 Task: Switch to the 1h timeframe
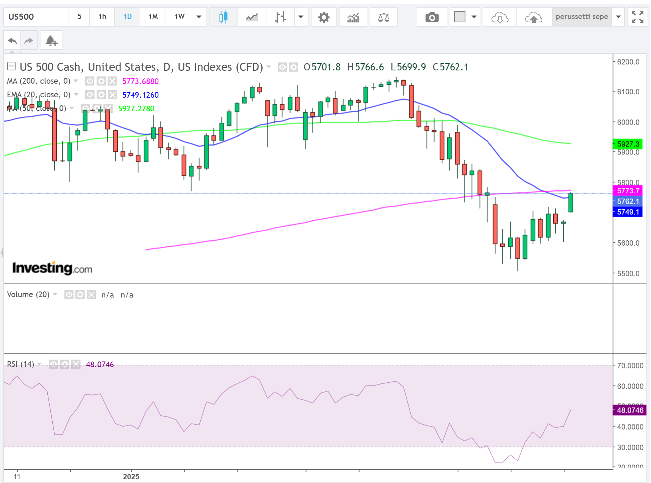(x=102, y=17)
